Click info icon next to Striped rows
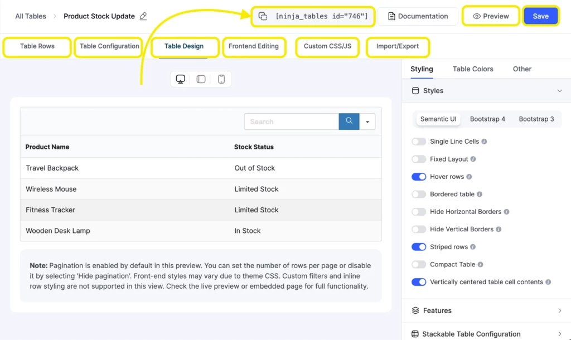571x340 pixels. 473,247
